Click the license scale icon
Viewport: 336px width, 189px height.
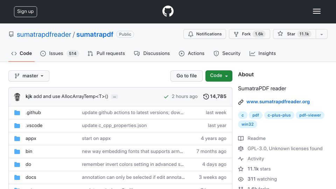241,148
